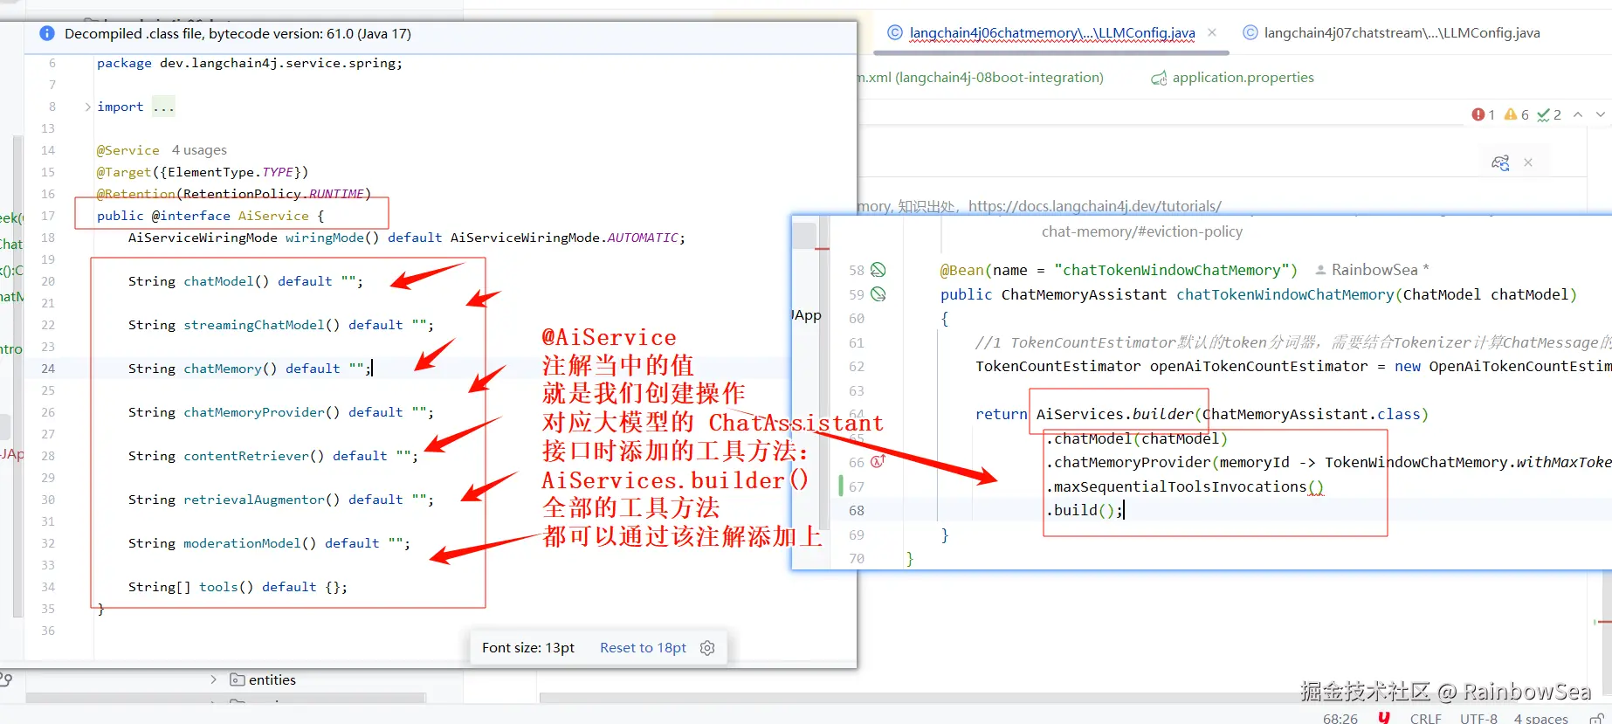Open langchain4j06chatmemory LLMConfig.java tab
The width and height of the screenshot is (1612, 724).
pos(1051,33)
